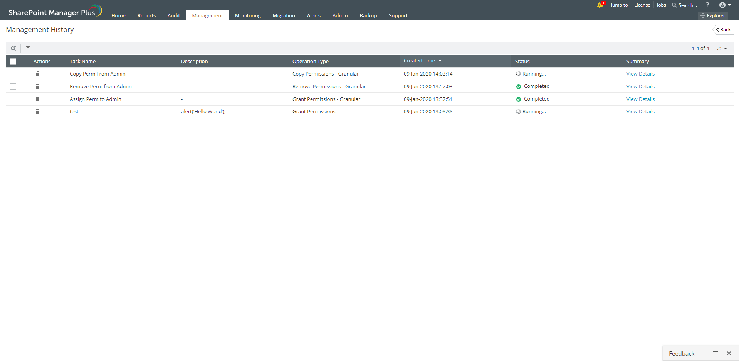
Task: Open the user account menu icon
Action: 725,5
